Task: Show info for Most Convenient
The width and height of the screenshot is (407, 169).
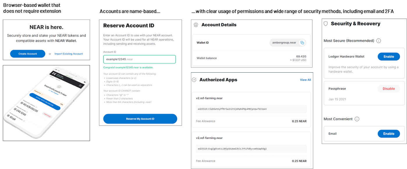Action: 357,119
